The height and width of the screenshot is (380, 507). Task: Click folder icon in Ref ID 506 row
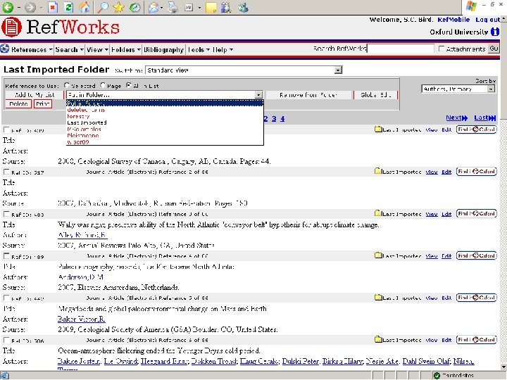click(377, 339)
